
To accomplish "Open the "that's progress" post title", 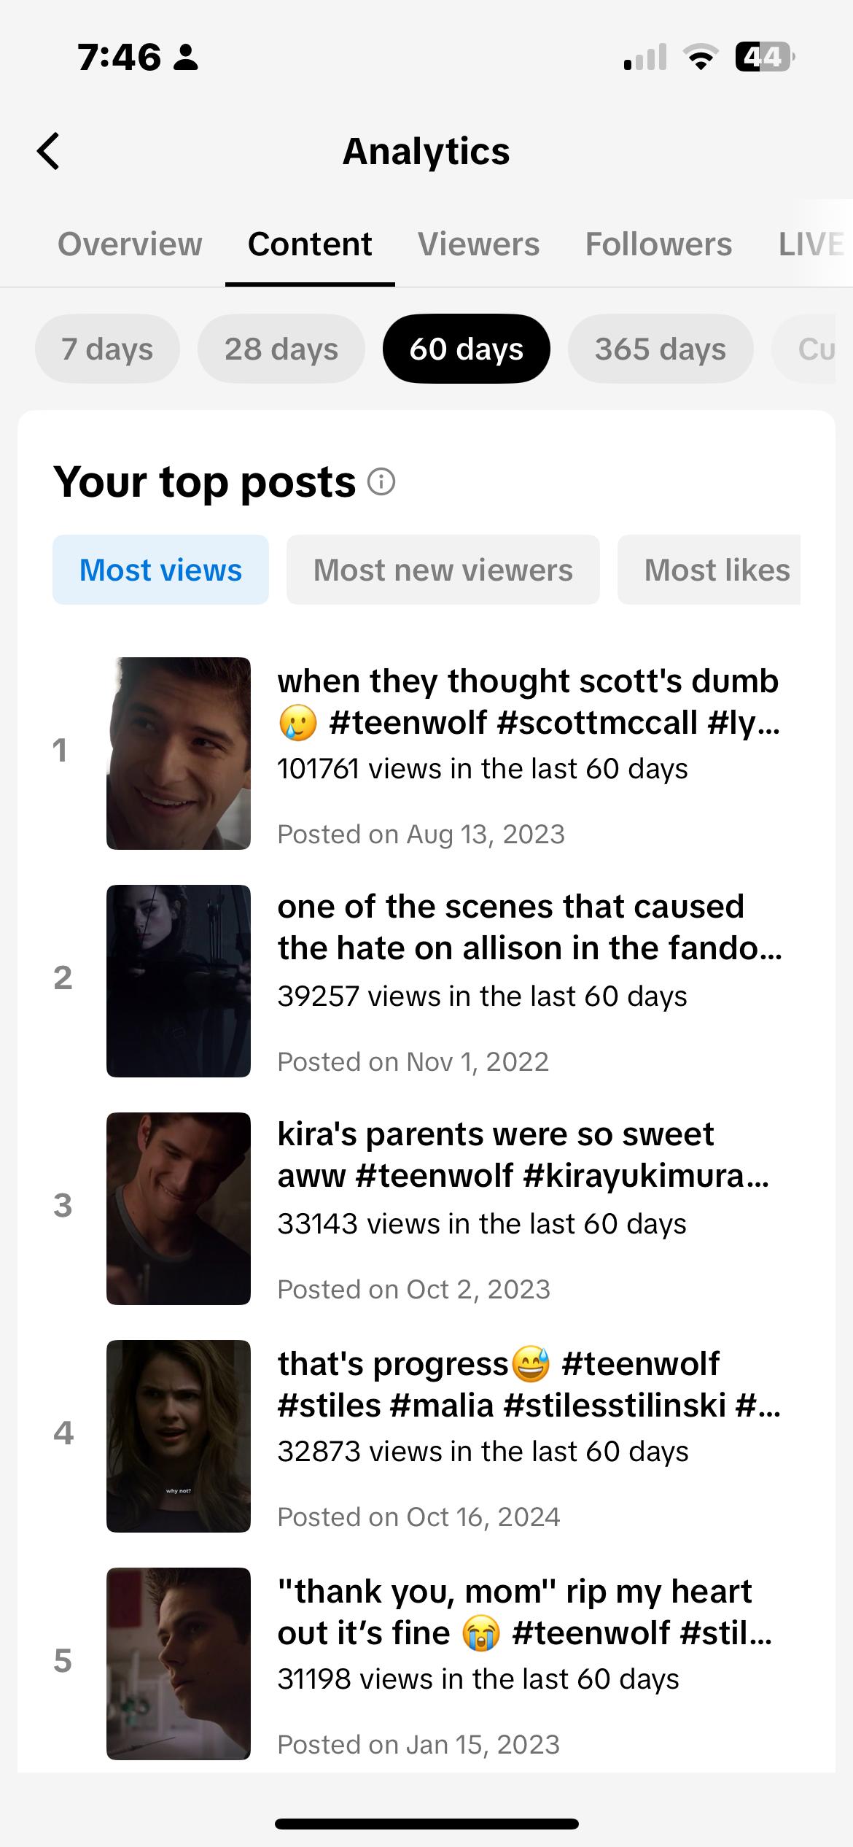I will click(529, 1384).
